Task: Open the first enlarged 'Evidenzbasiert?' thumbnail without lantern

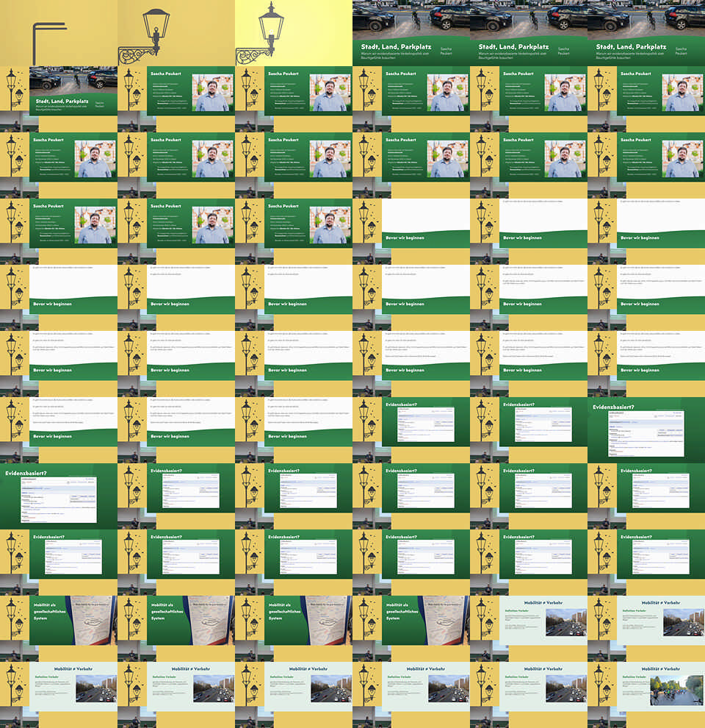Action: tap(646, 430)
